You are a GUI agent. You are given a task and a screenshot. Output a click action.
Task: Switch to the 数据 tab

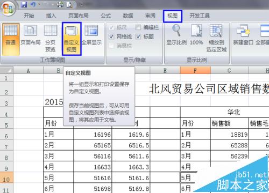point(128,16)
